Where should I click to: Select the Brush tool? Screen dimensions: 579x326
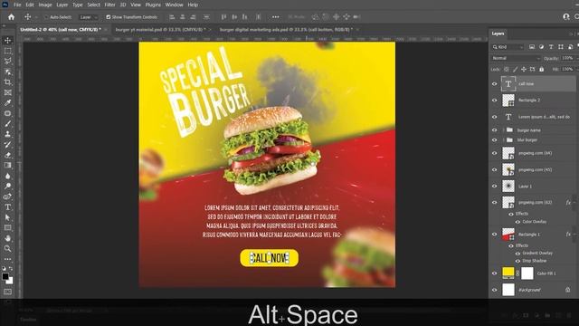coord(8,124)
